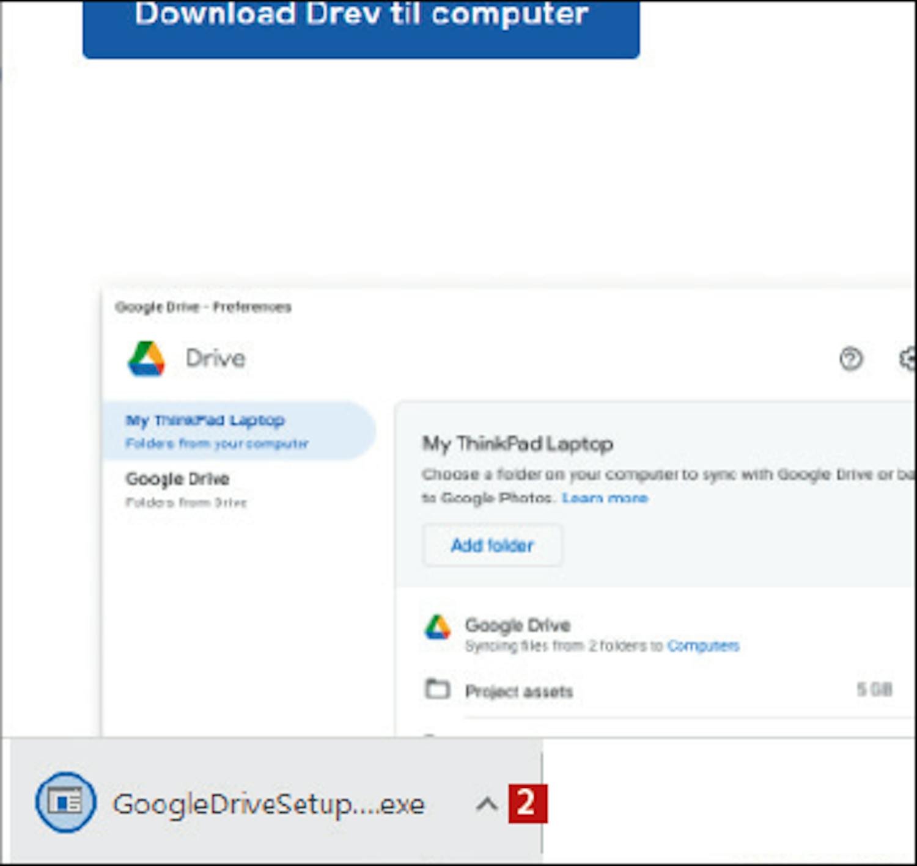This screenshot has height=866, width=917.
Task: Click the GoogleDriveSetup installer file icon
Action: point(65,802)
